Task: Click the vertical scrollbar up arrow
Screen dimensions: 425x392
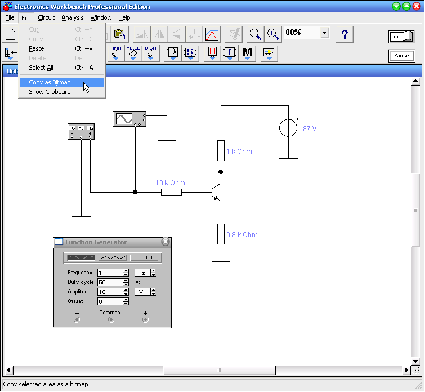Action: coord(415,81)
